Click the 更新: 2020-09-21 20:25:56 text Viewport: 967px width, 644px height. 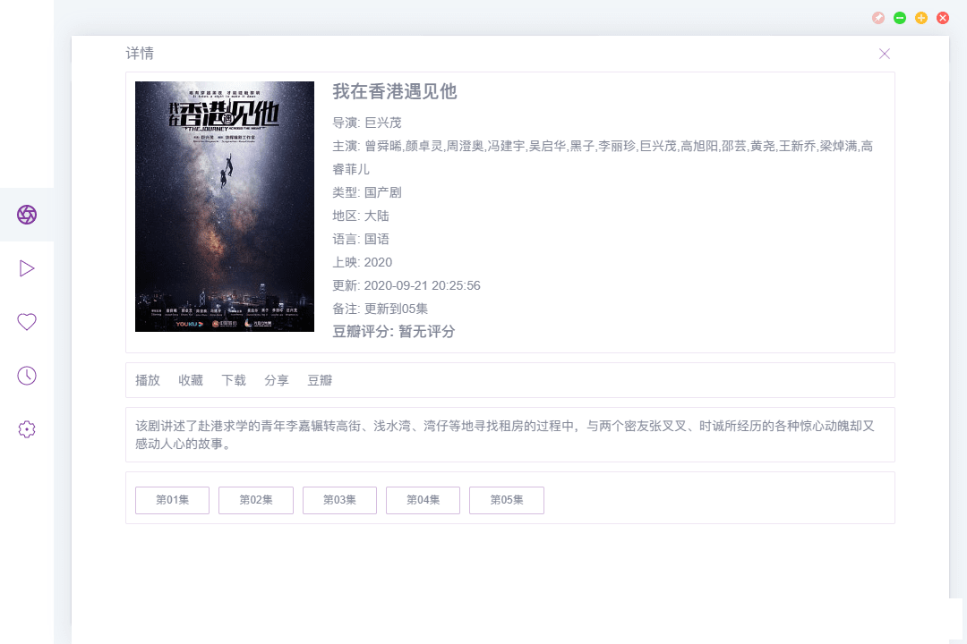point(406,285)
